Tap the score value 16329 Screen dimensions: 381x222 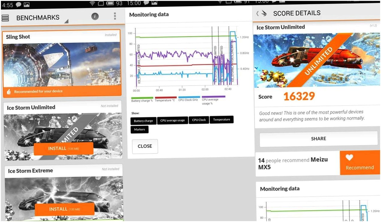299,96
